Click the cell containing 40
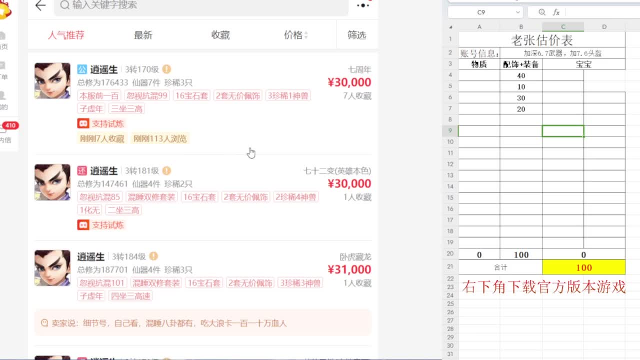The height and width of the screenshot is (360, 640). (x=521, y=75)
